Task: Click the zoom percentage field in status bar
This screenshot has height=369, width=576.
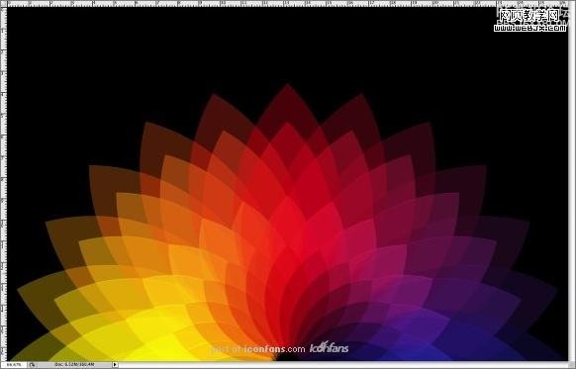Action: [x=14, y=365]
